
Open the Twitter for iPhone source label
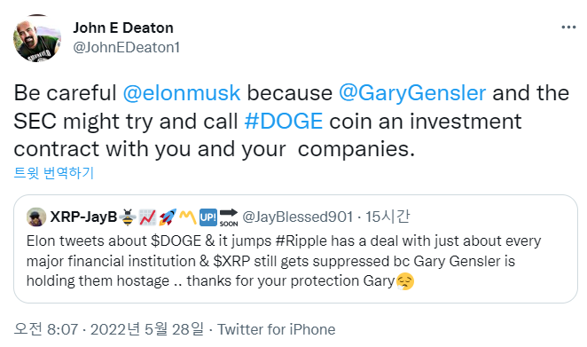[277, 329]
